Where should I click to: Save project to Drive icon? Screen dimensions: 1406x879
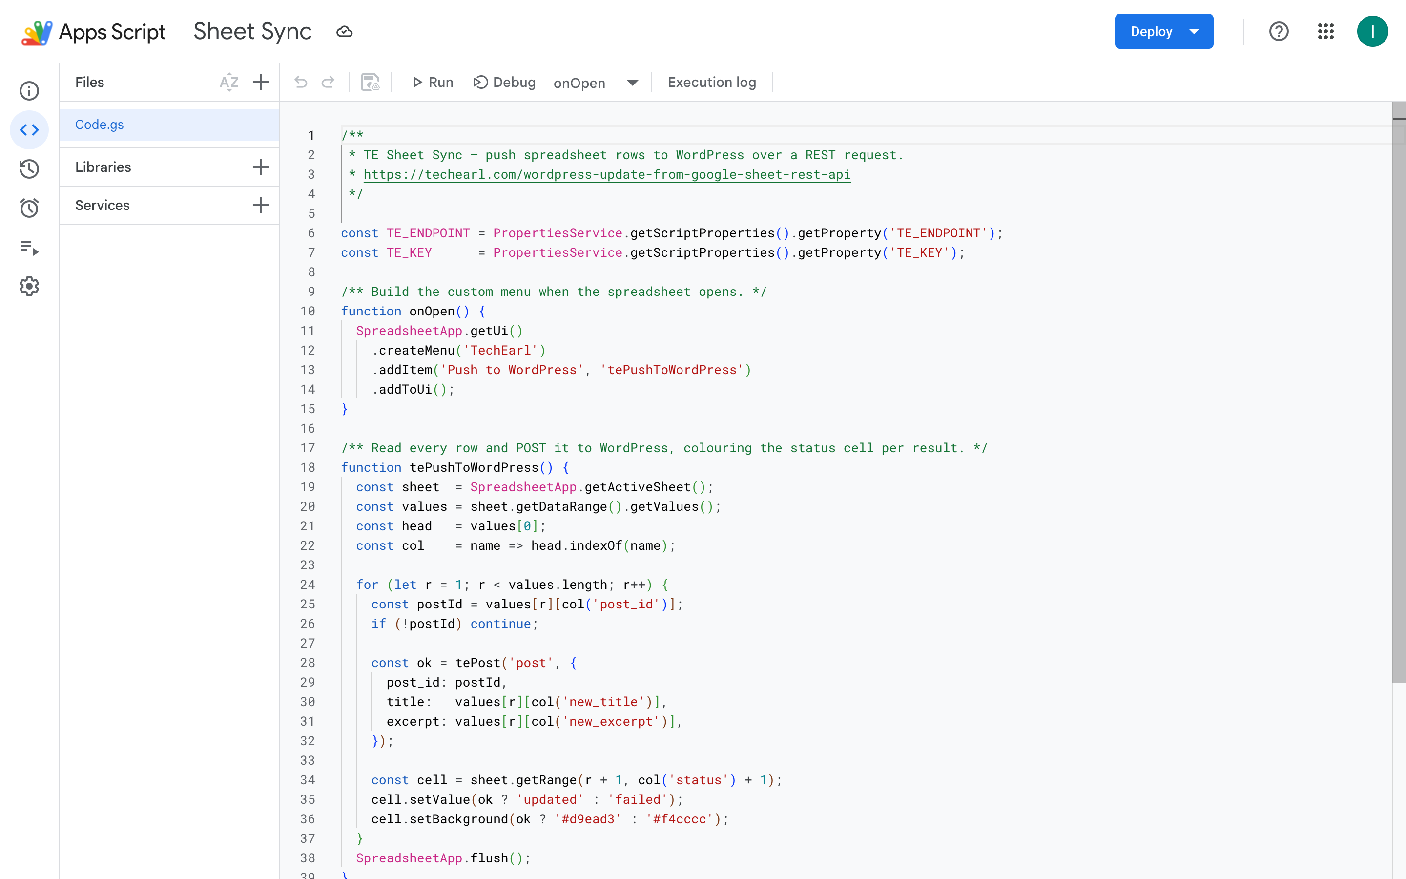point(370,82)
